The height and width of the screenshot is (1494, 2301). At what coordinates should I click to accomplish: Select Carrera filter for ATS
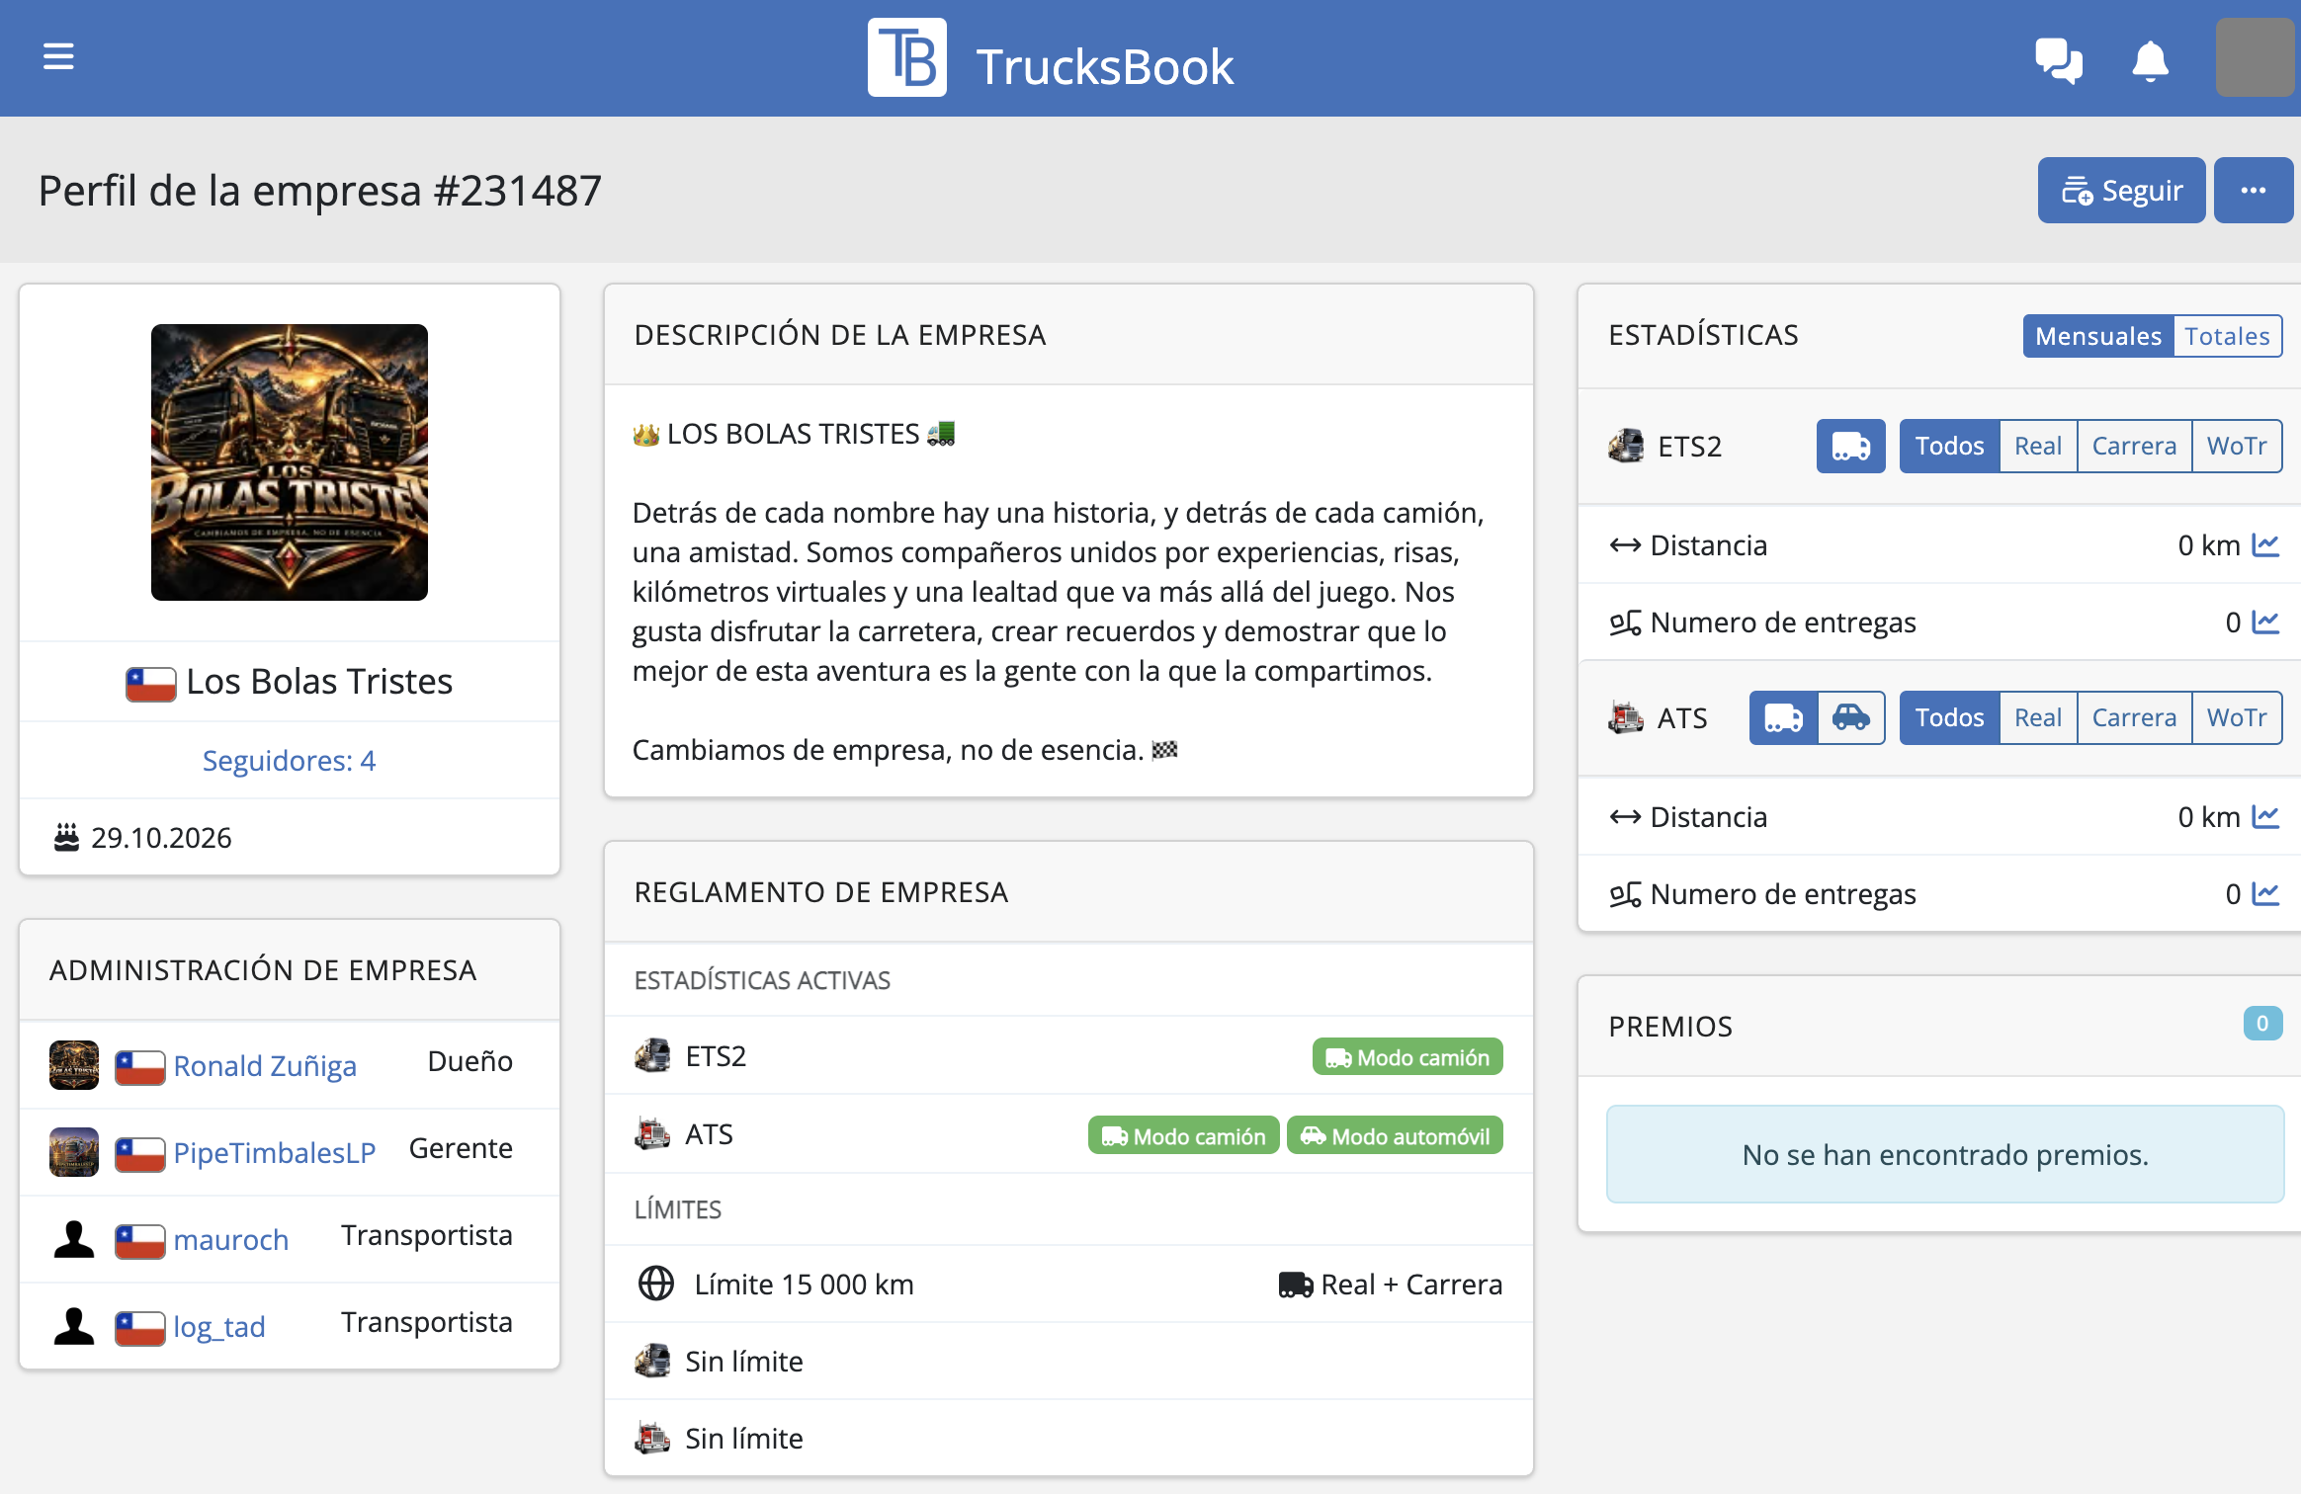(x=2134, y=718)
